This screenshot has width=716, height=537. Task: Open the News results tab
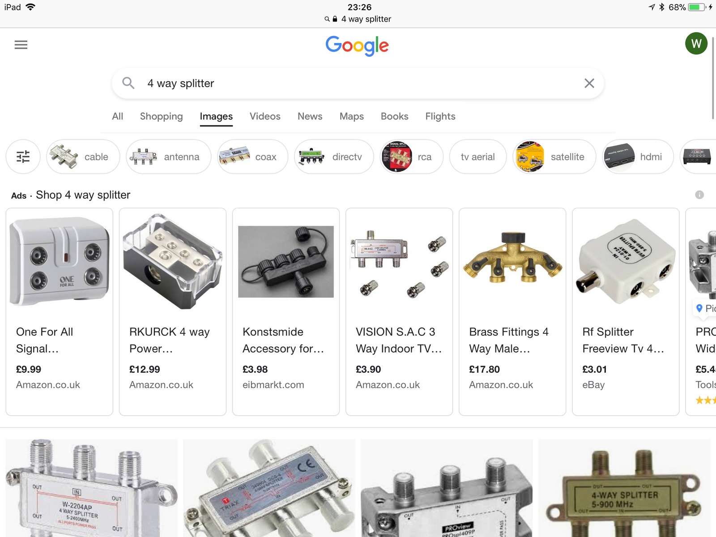[310, 116]
